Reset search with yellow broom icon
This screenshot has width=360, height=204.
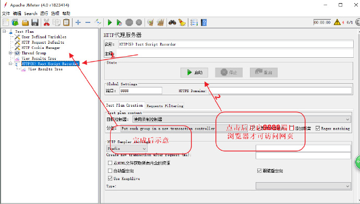click(x=182, y=22)
